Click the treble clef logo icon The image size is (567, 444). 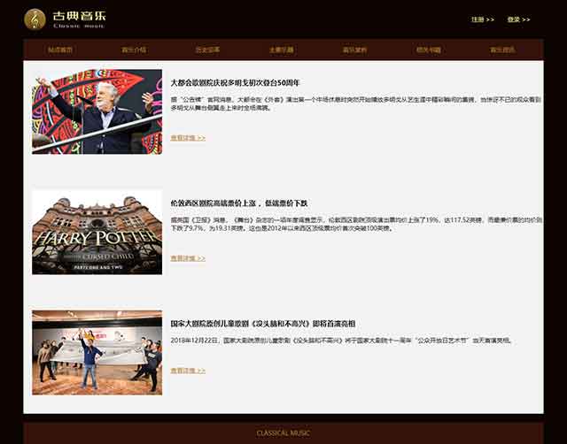click(35, 19)
